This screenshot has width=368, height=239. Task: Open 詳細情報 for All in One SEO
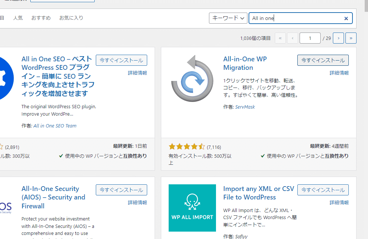(138, 73)
